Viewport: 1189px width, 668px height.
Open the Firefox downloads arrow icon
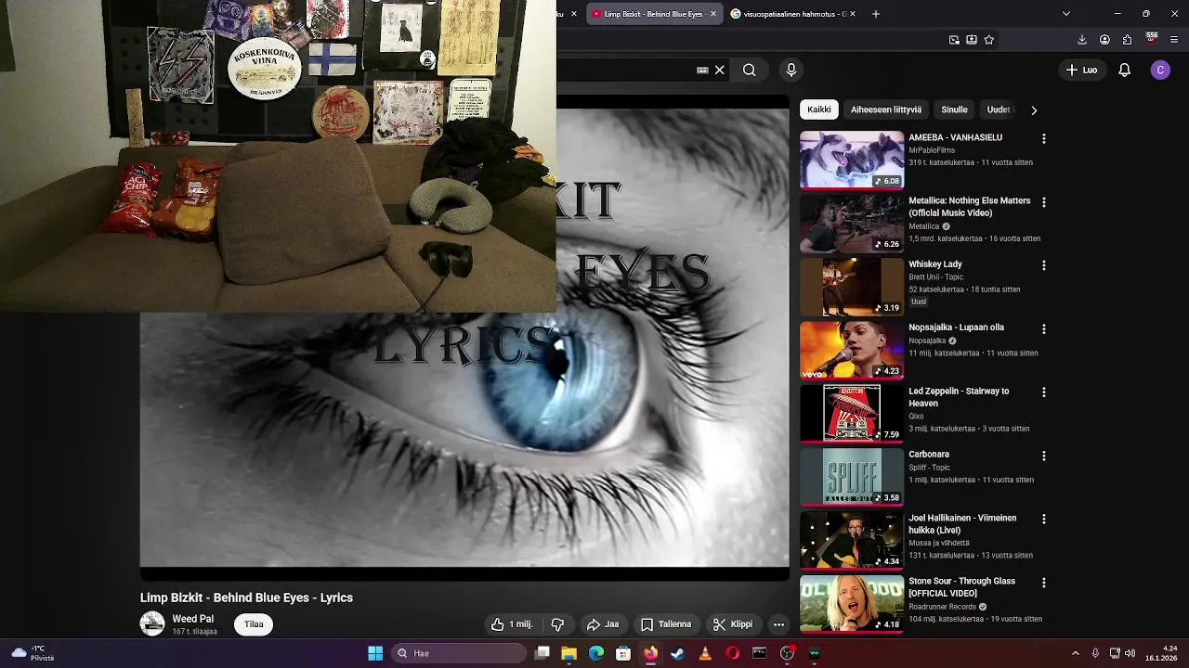1081,40
